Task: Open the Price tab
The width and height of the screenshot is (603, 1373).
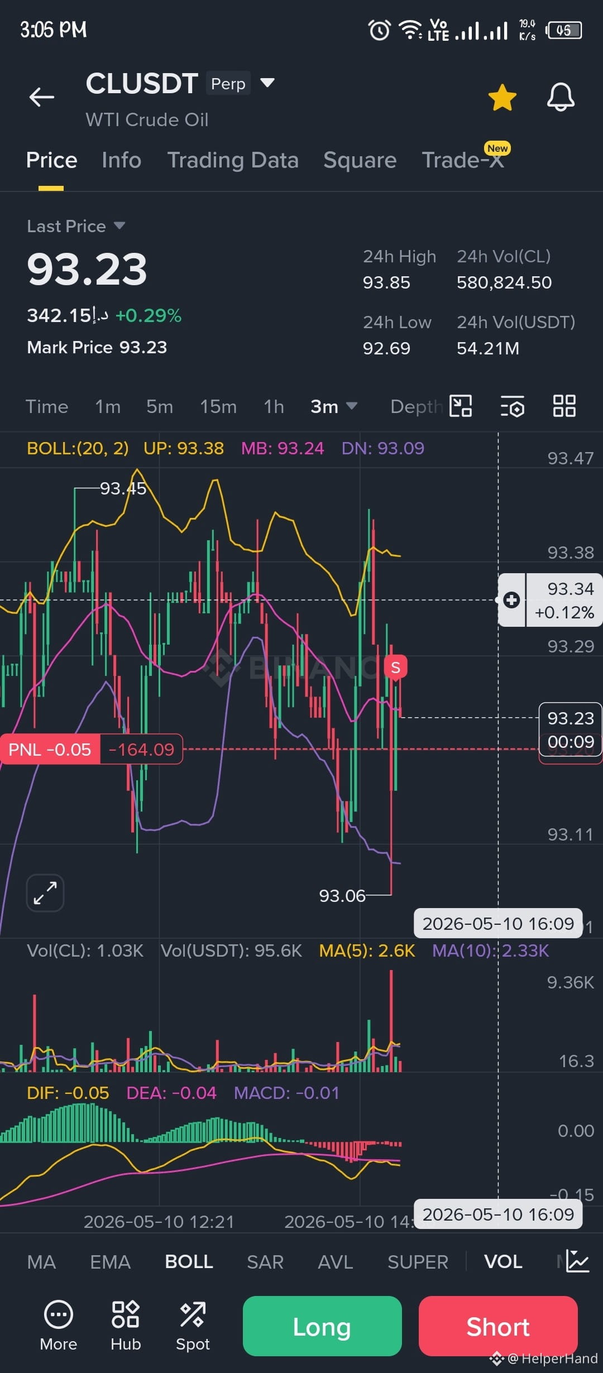Action: coord(51,160)
